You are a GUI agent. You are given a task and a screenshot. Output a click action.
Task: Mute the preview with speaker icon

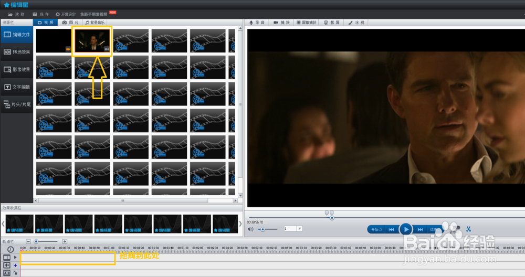(250, 229)
